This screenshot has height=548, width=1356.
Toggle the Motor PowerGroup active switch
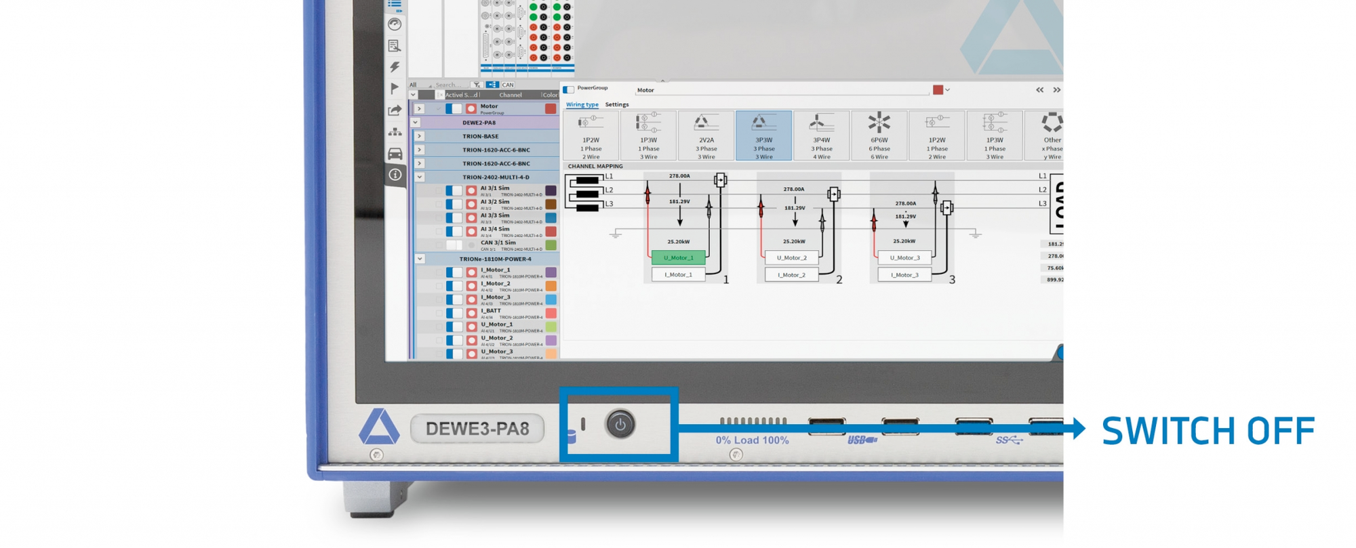point(454,108)
